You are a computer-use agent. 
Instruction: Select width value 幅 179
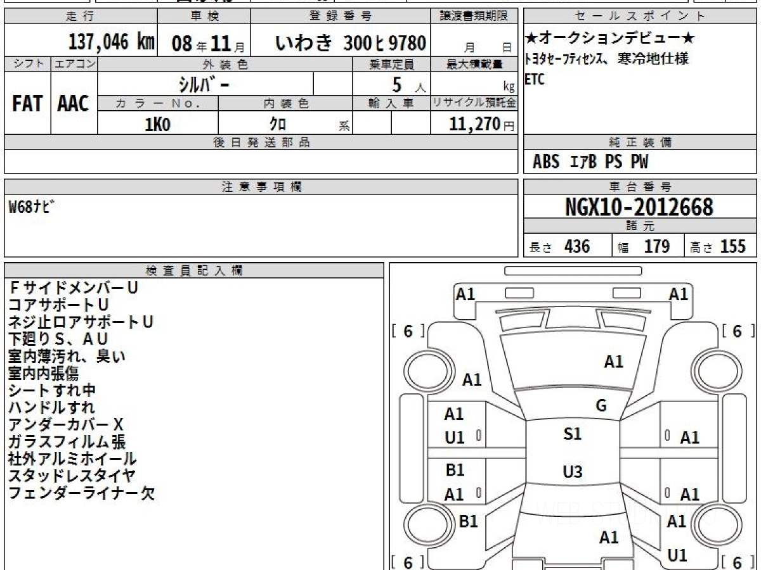click(644, 246)
